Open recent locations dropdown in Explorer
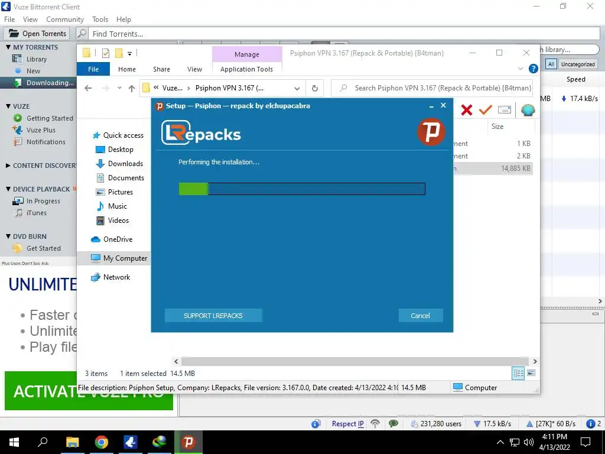This screenshot has width=605, height=454. click(x=119, y=88)
